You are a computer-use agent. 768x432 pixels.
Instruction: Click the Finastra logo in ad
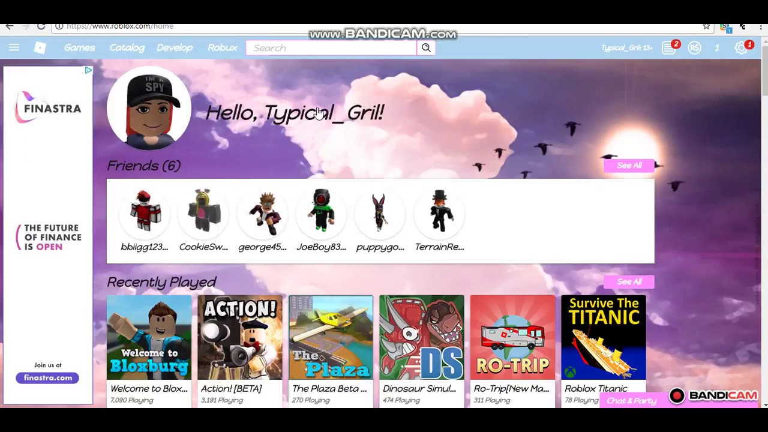point(48,108)
